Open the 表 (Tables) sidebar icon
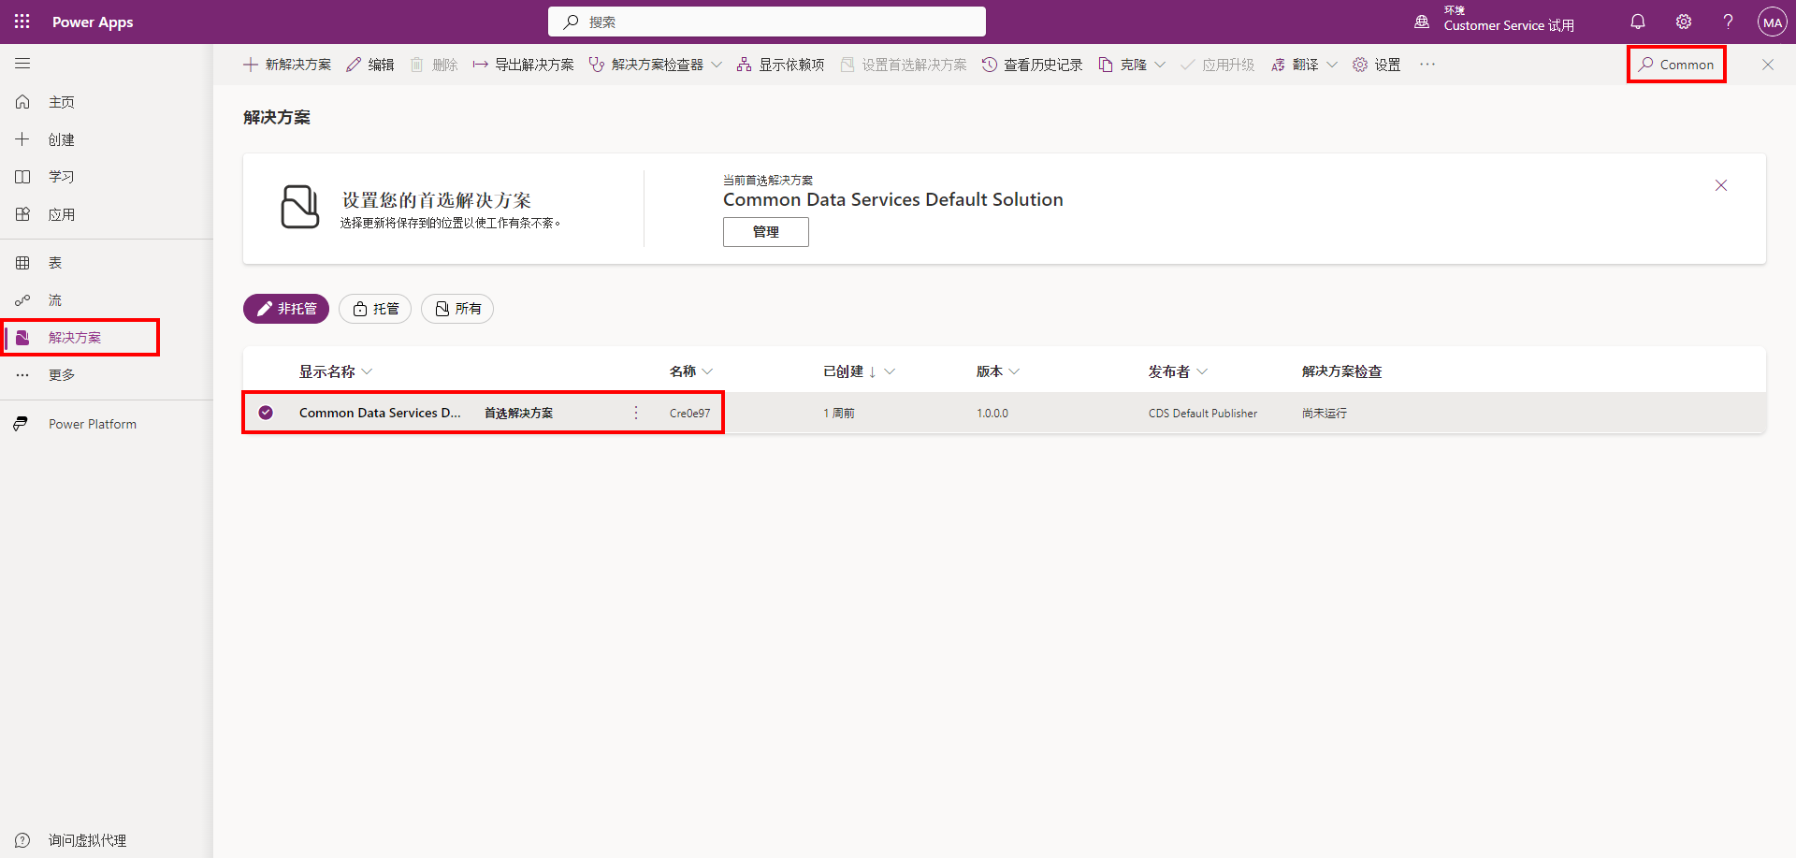 (x=22, y=262)
